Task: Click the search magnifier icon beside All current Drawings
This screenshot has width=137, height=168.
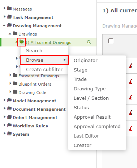Action: (x=89, y=42)
